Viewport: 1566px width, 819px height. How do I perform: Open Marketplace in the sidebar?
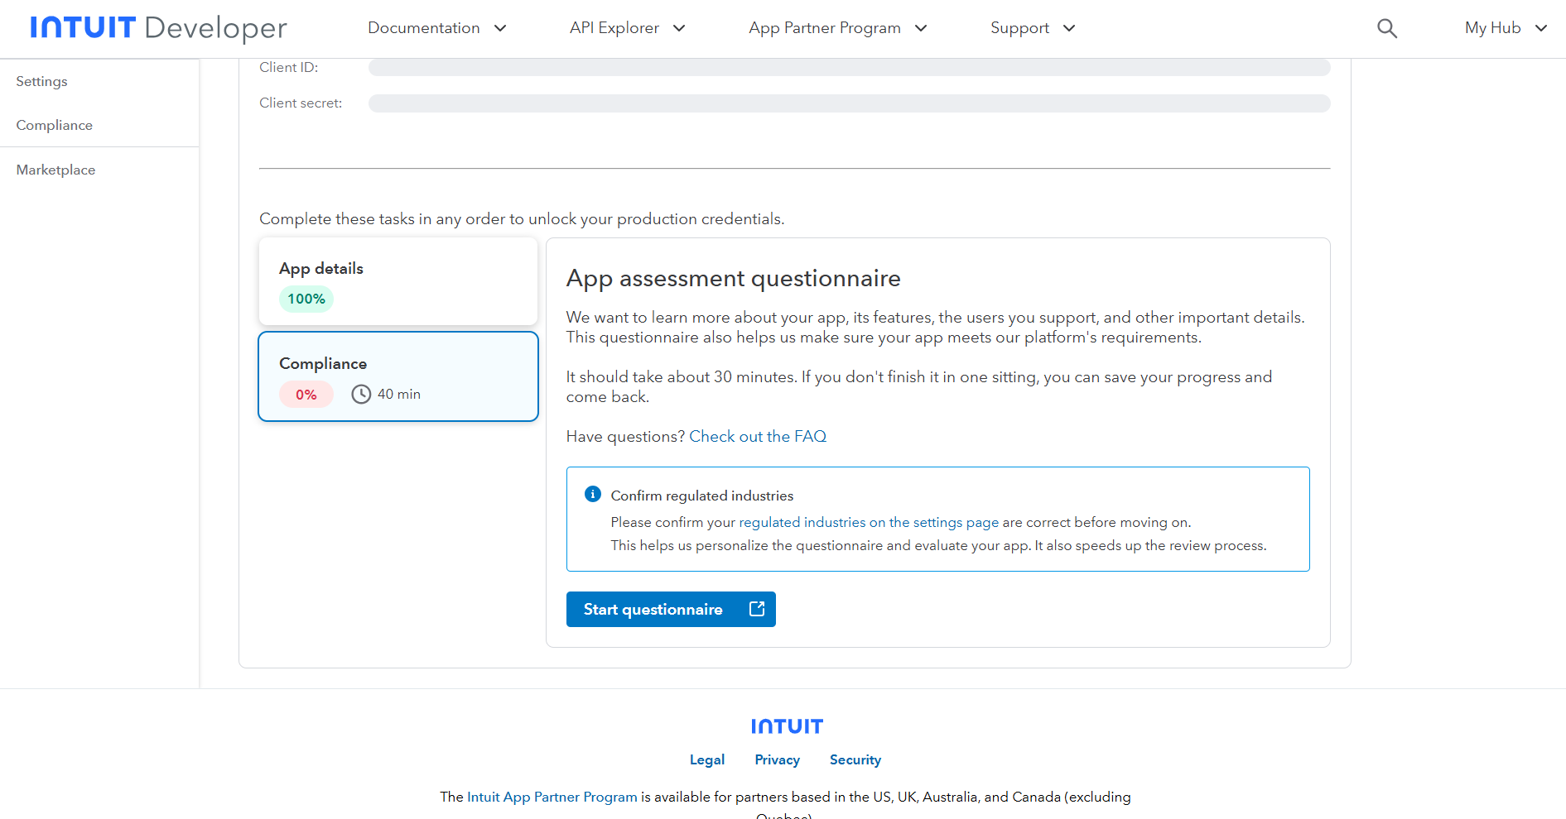tap(55, 170)
